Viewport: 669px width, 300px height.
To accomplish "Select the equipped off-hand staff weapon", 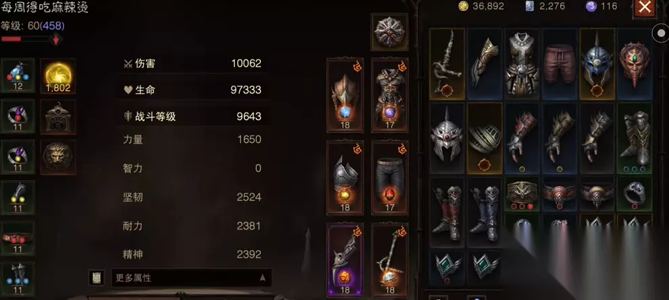I will pyautogui.click(x=390, y=260).
